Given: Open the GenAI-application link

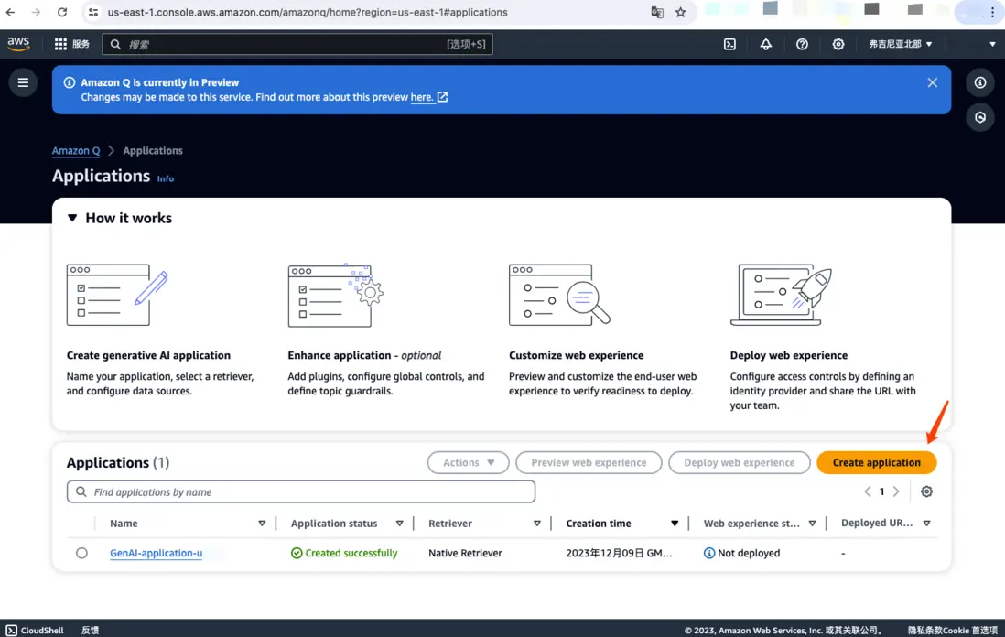Looking at the screenshot, I should [x=156, y=553].
